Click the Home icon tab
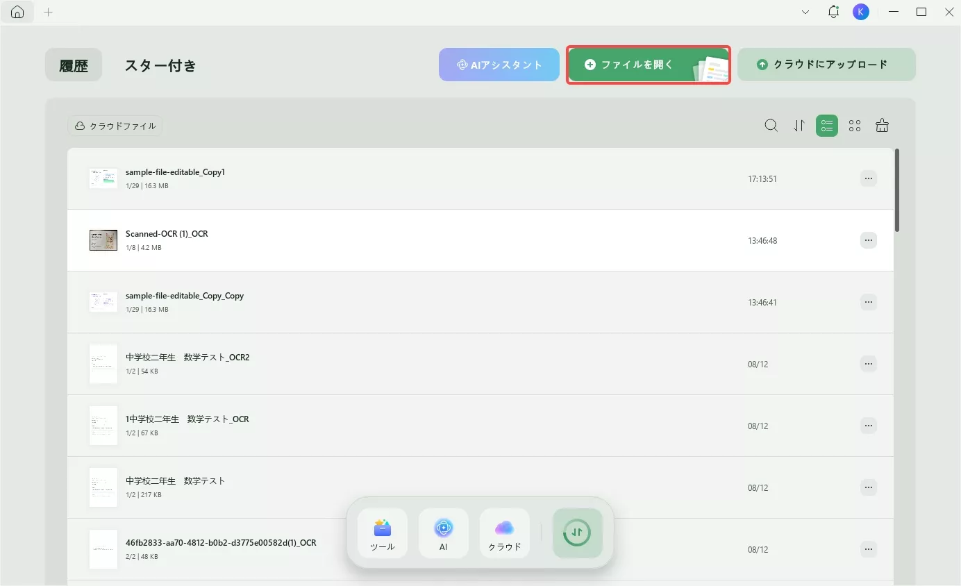961x586 pixels. click(x=17, y=12)
